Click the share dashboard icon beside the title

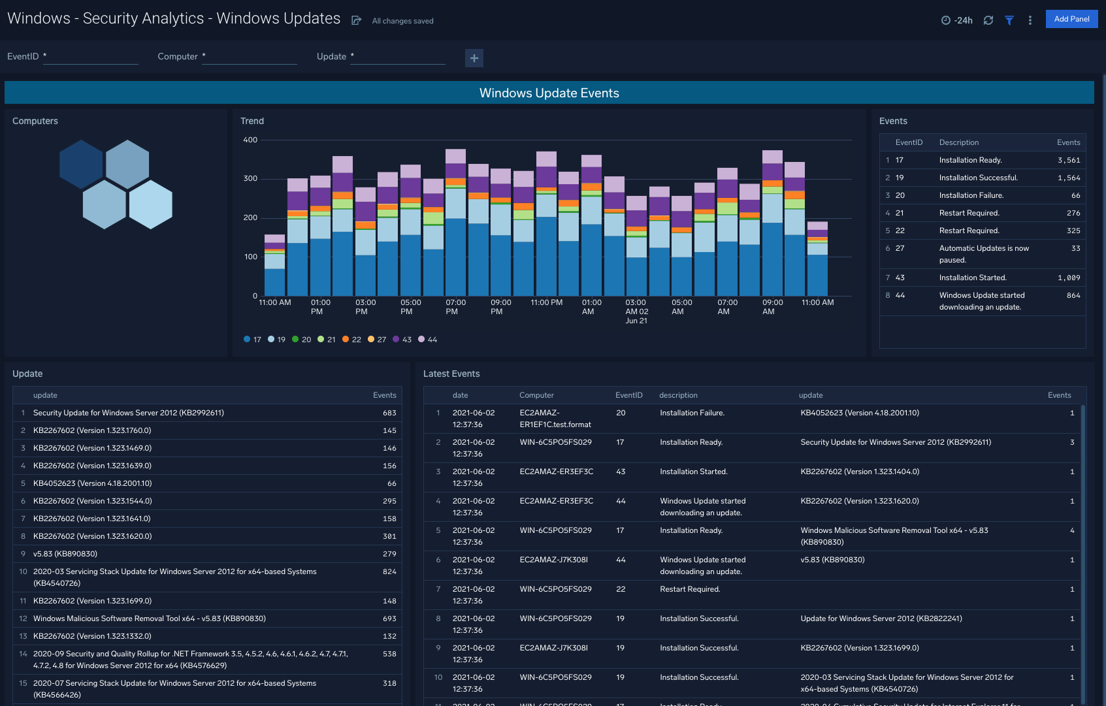point(355,20)
